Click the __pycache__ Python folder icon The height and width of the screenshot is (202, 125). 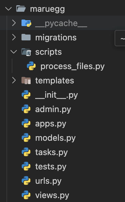pyautogui.click(x=26, y=23)
